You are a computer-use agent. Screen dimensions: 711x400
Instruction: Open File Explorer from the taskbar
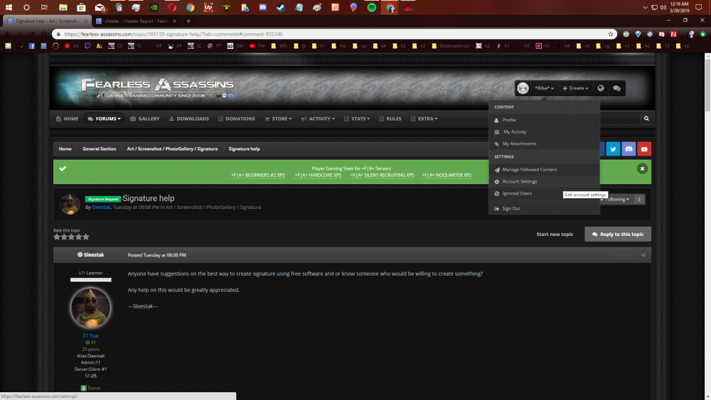63,7
